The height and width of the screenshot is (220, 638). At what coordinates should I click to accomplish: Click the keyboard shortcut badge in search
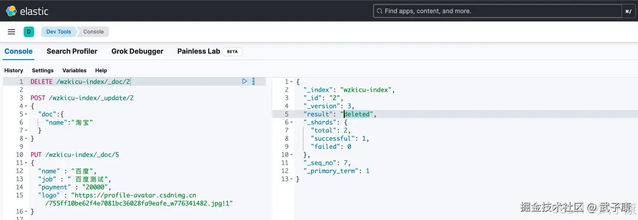click(x=628, y=11)
